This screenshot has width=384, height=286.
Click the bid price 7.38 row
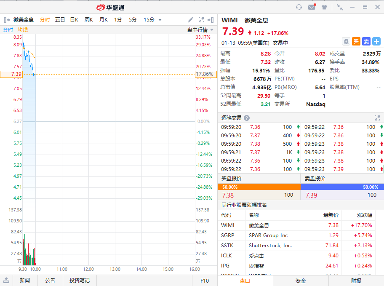click(259, 195)
